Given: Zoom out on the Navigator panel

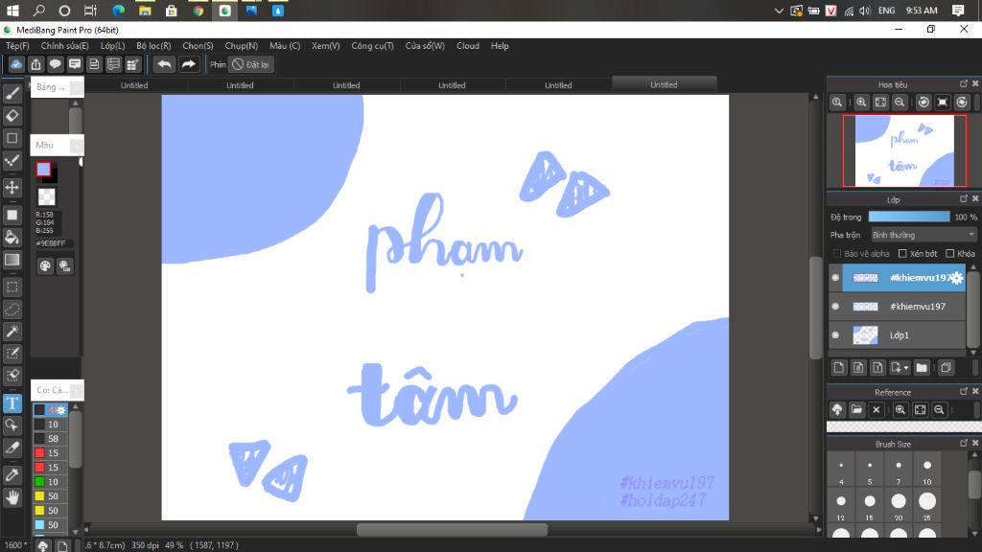Looking at the screenshot, I should click(900, 103).
